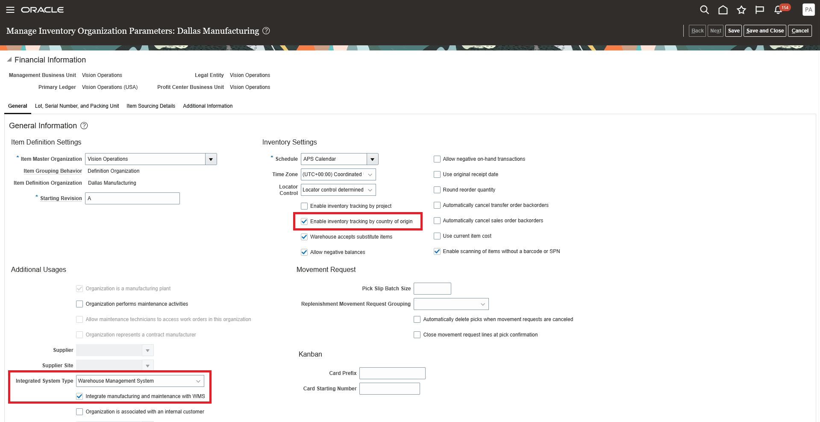Viewport: 820px width, 422px height.
Task: Open the Additional Information tab
Action: coord(208,106)
